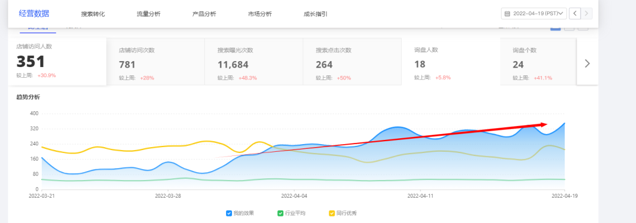636x223 pixels.
Task: Go to previous date with left arrow
Action: pos(574,14)
